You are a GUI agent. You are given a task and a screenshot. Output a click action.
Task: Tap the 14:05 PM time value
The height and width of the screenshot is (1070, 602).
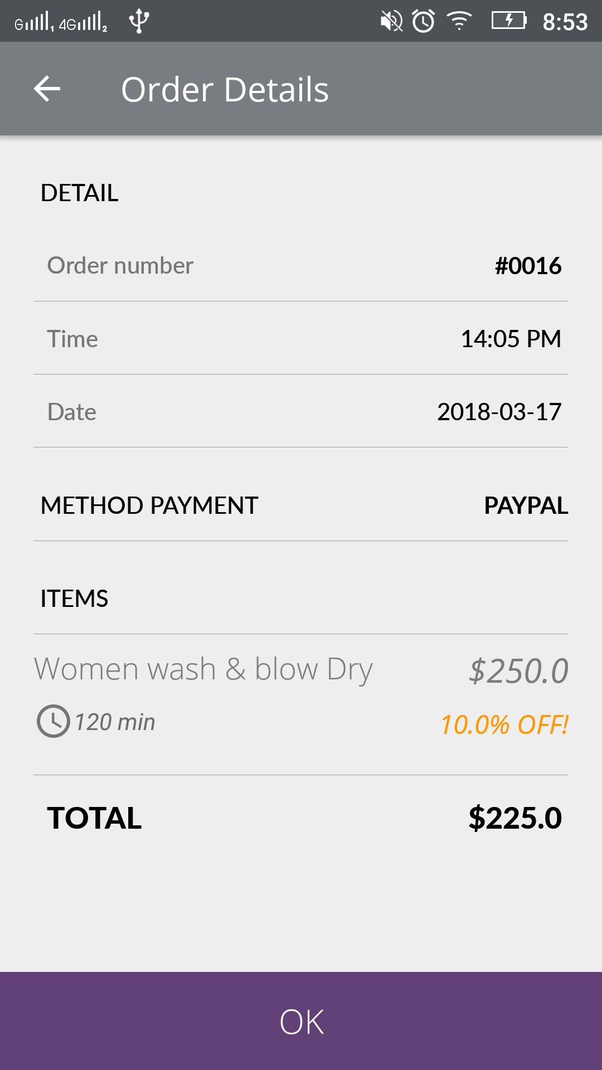point(511,339)
